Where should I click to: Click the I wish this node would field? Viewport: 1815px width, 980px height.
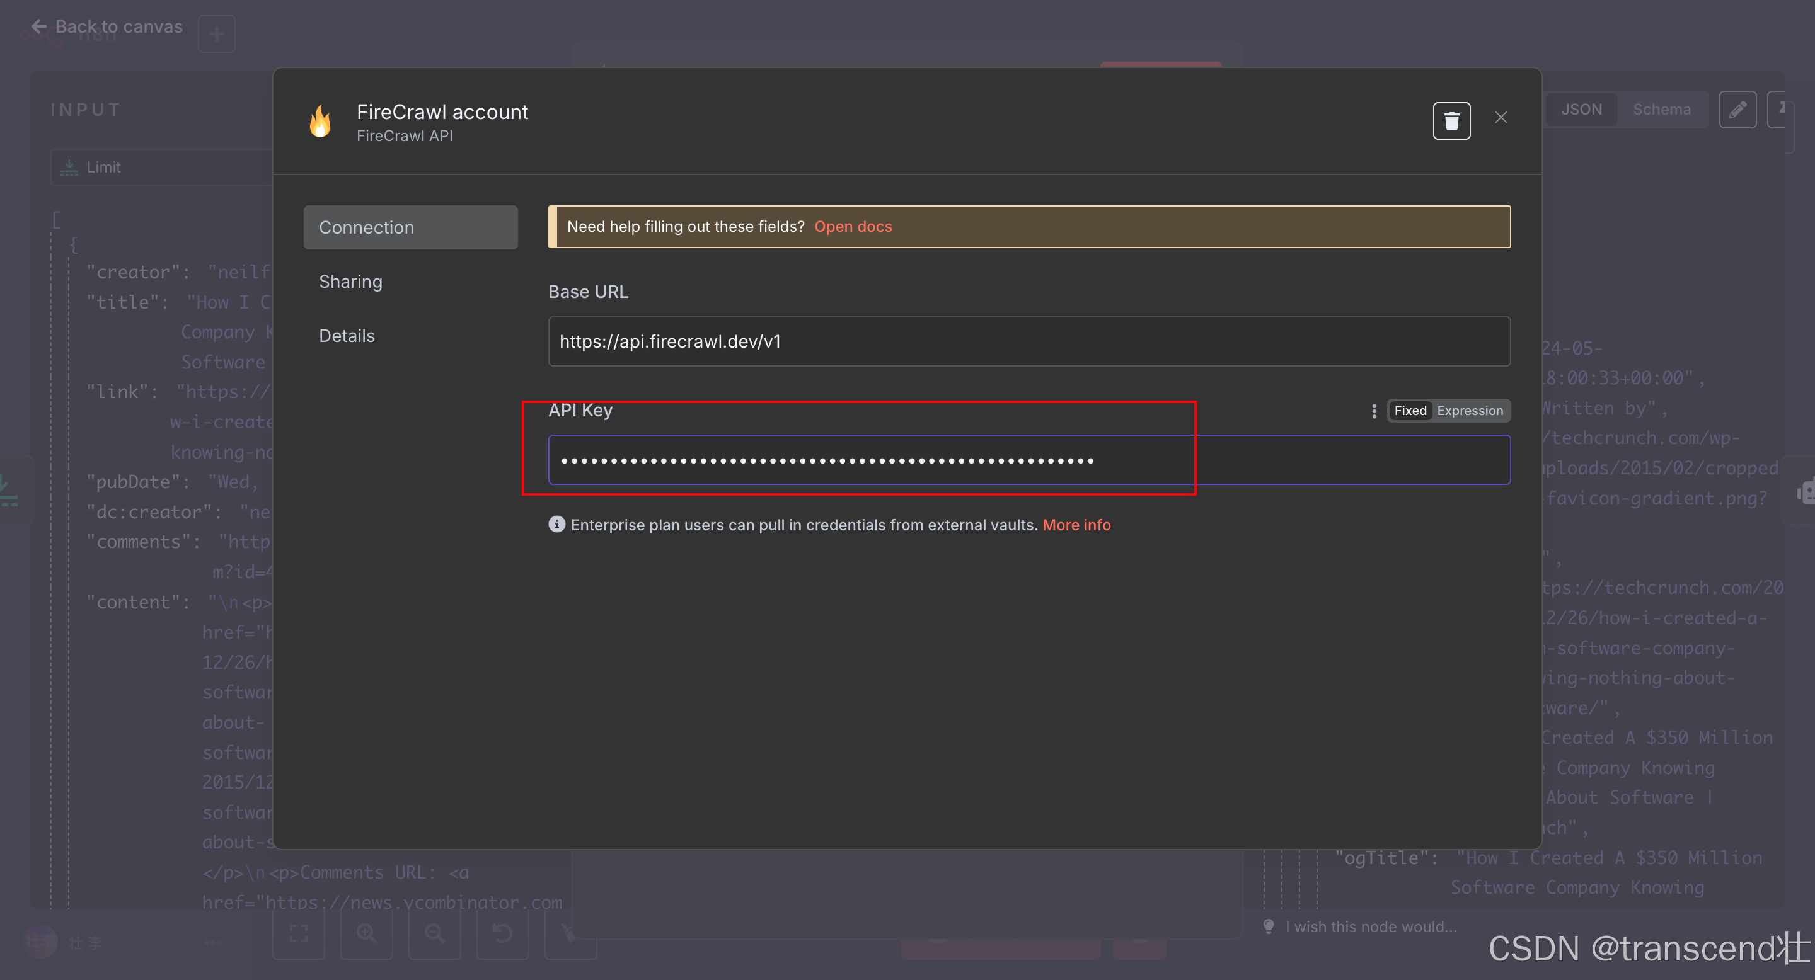coord(1371,927)
